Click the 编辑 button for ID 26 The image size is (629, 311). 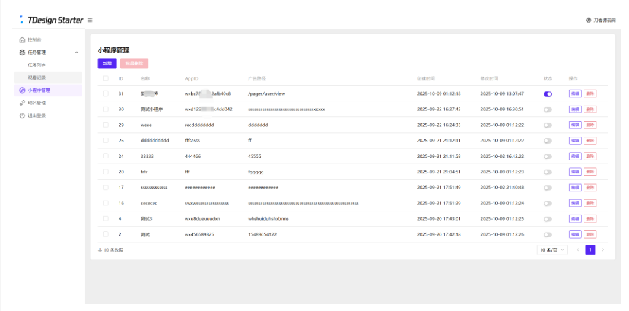coord(575,141)
